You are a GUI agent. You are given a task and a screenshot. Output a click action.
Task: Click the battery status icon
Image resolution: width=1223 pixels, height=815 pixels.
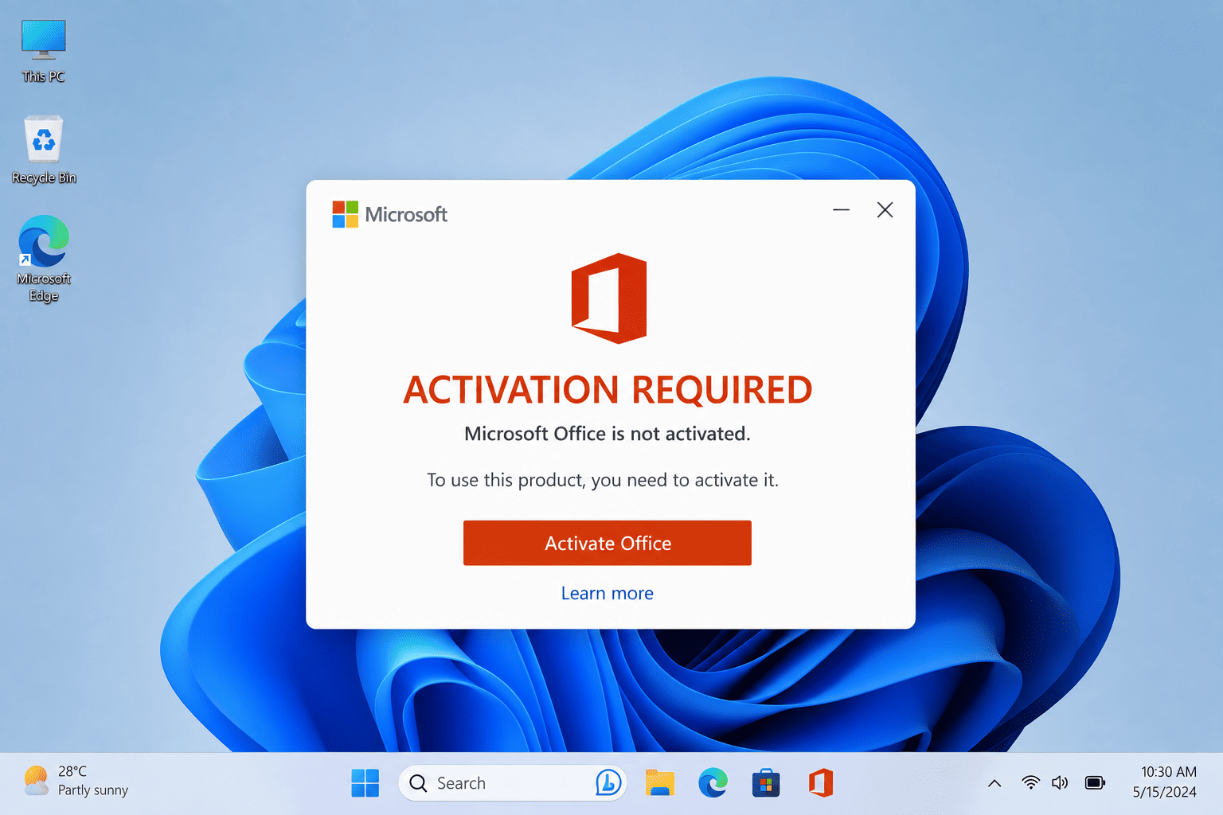pos(1096,783)
